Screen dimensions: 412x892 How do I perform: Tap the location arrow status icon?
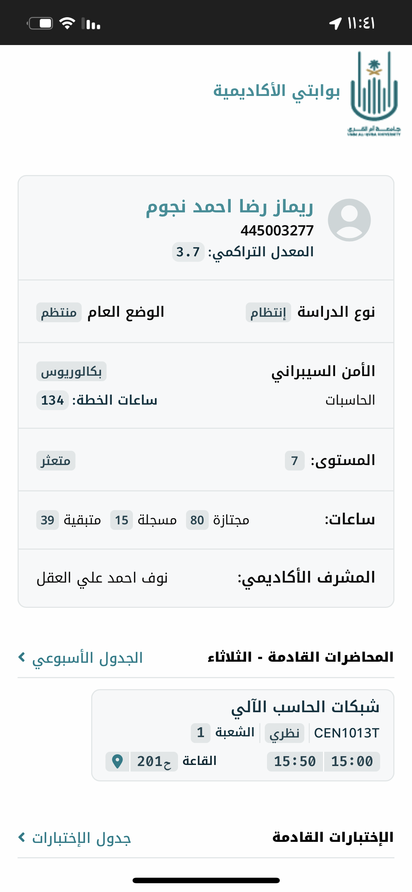click(335, 23)
